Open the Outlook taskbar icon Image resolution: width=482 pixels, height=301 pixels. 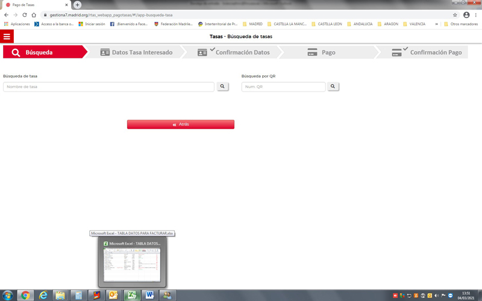[114, 296]
